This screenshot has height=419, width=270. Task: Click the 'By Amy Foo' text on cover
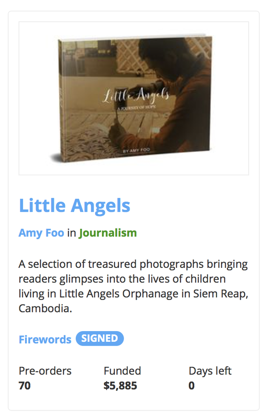(x=136, y=150)
